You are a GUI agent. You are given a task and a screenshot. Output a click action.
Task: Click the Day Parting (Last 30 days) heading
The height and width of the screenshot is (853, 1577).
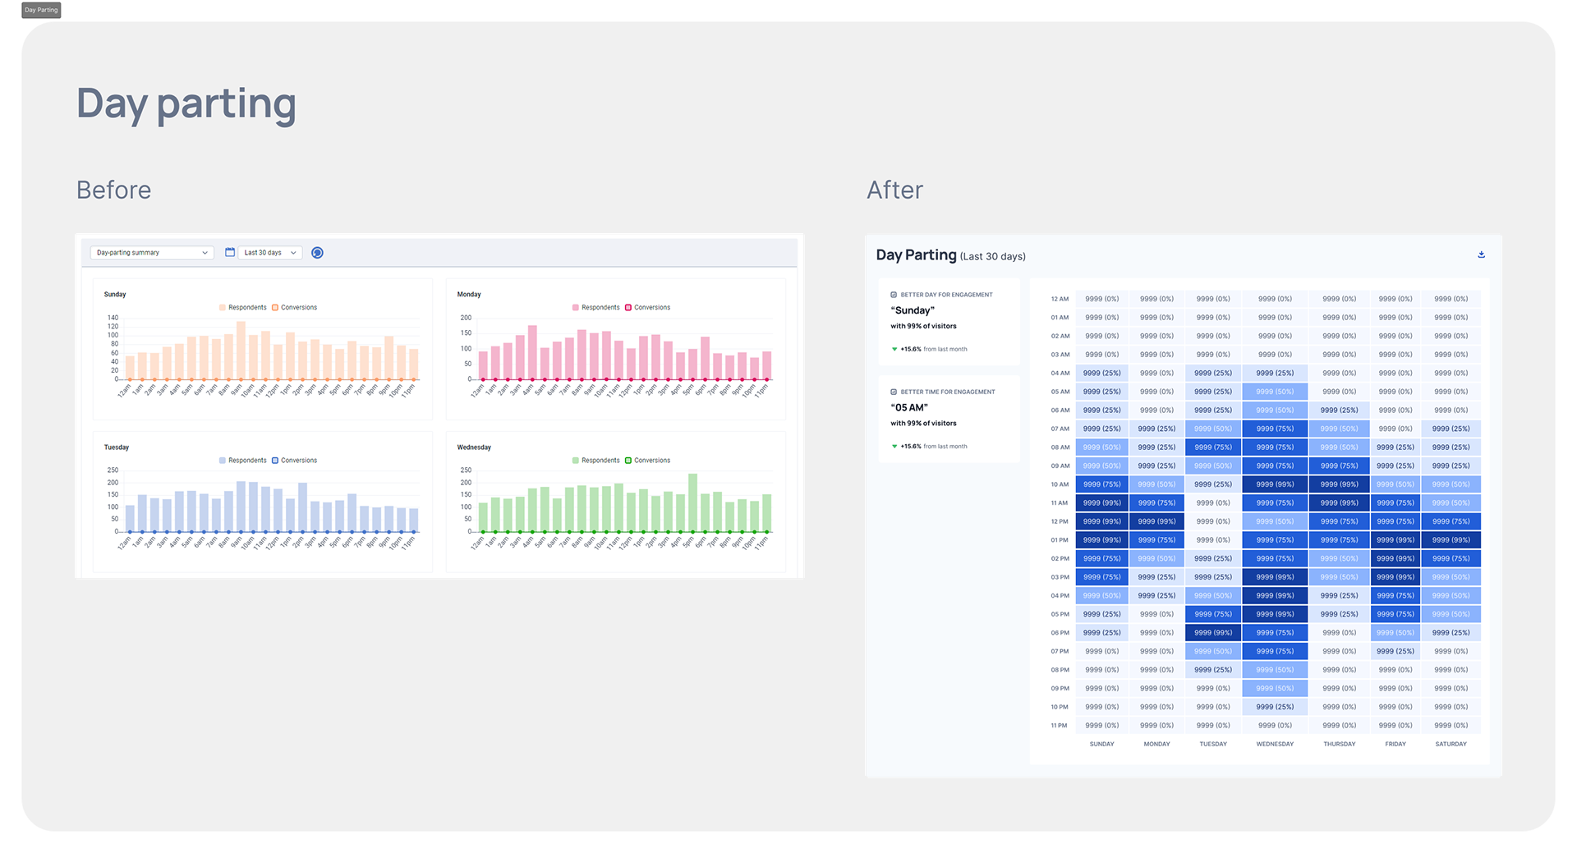click(x=950, y=255)
